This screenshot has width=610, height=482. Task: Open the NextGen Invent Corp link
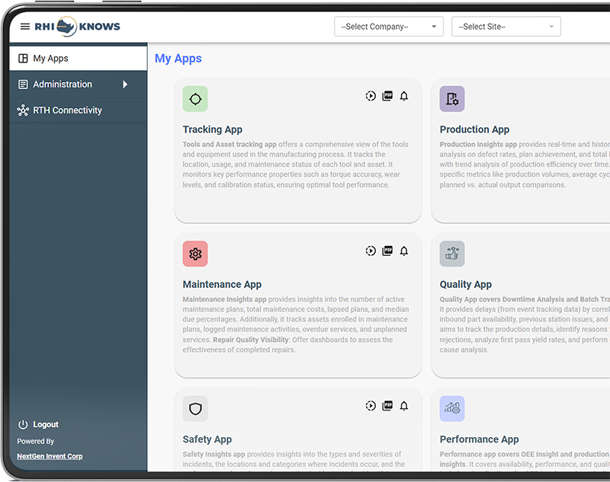click(x=50, y=456)
